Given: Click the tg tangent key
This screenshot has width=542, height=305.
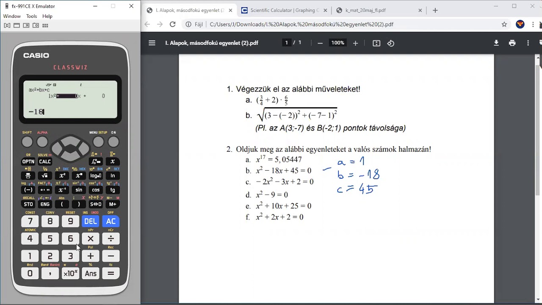Looking at the screenshot, I should point(113,190).
